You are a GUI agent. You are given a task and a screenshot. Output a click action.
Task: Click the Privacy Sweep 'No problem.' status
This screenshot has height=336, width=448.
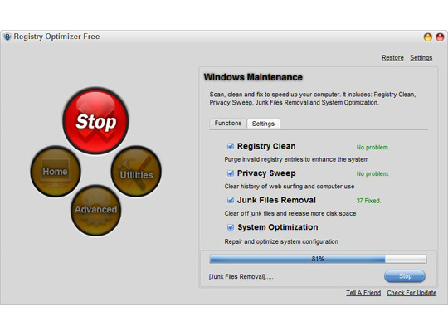373,173
